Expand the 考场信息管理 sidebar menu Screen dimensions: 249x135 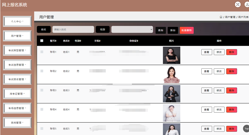coord(17,108)
